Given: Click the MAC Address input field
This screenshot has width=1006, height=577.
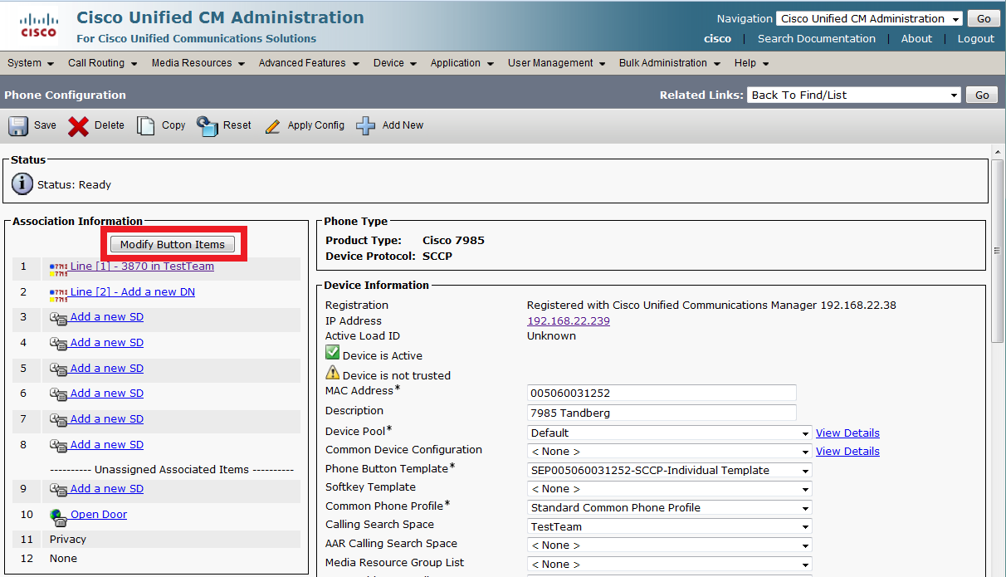Looking at the screenshot, I should point(661,393).
